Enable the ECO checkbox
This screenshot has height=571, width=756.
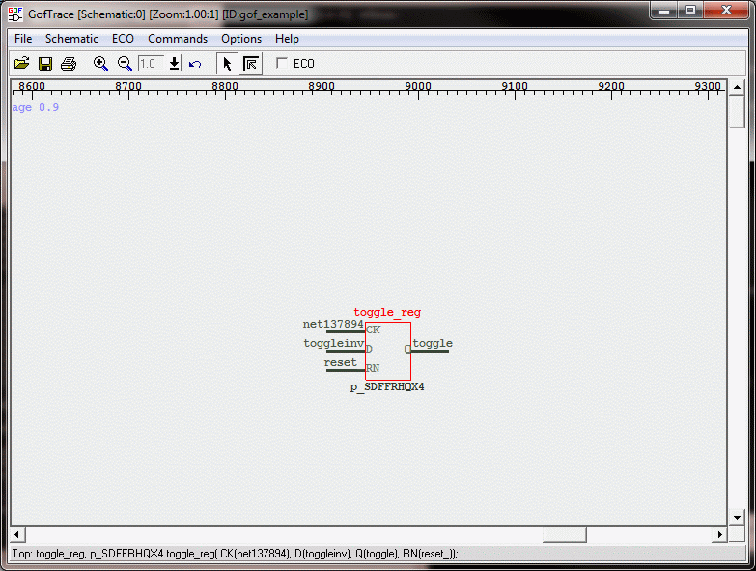[282, 64]
